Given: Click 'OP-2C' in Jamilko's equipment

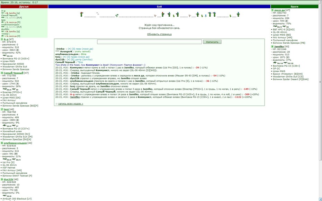Looking at the screenshot, I should pos(276,68).
